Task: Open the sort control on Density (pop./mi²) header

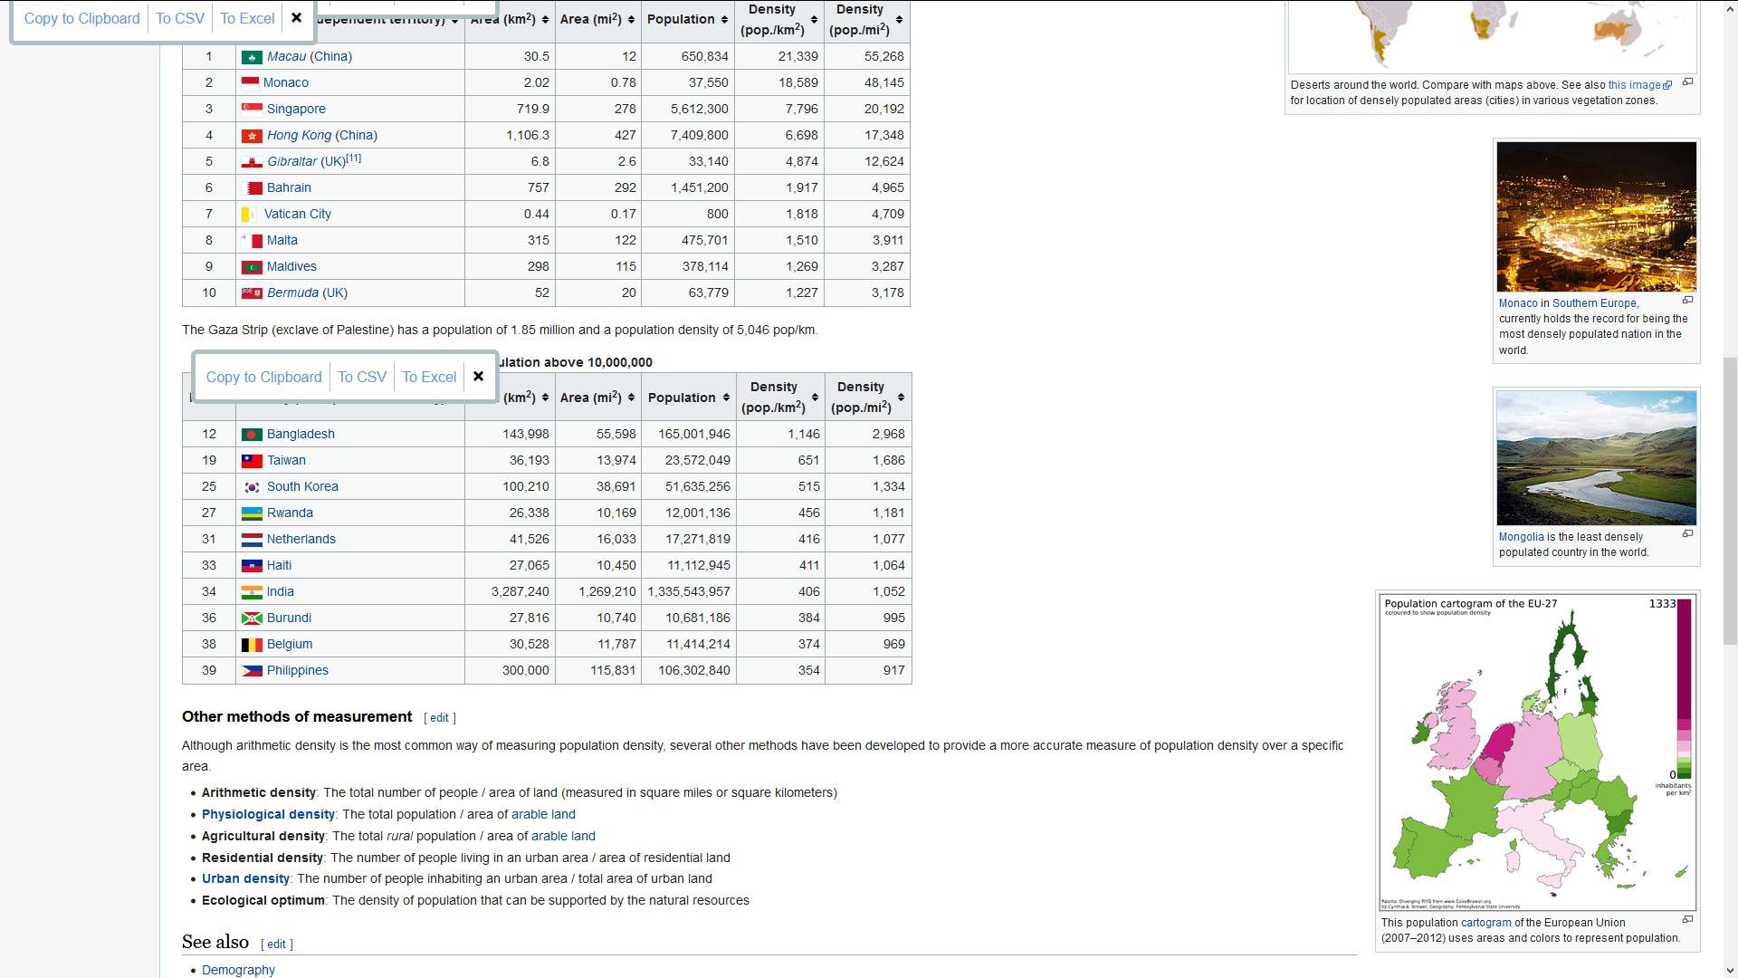Action: coord(898,22)
